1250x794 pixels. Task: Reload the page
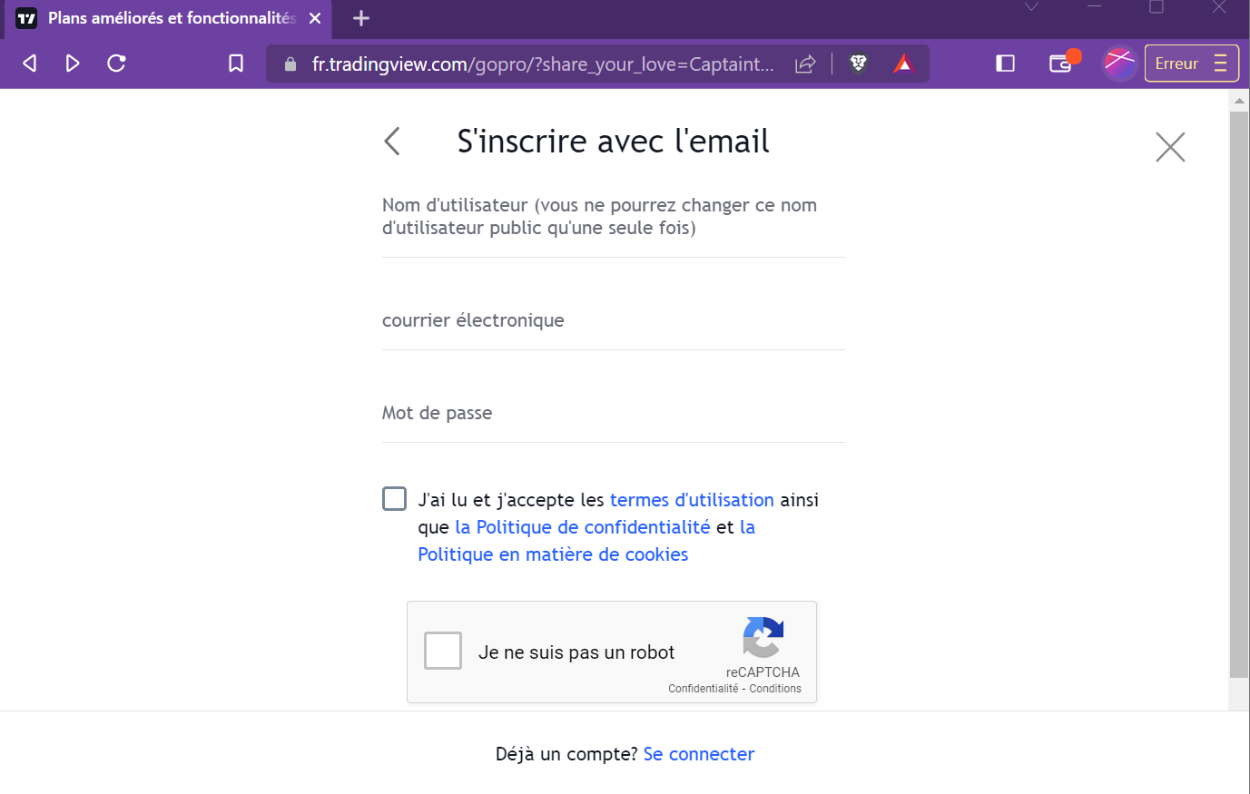[116, 64]
